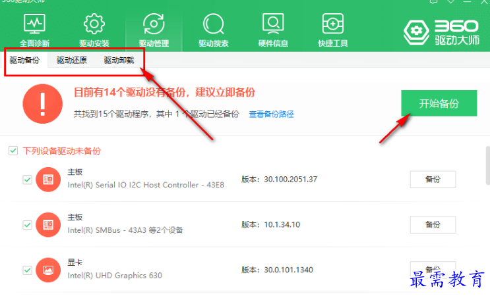The width and height of the screenshot is (490, 300).
Task: Click 备份 for I2C Host Controller
Action: coord(433,180)
